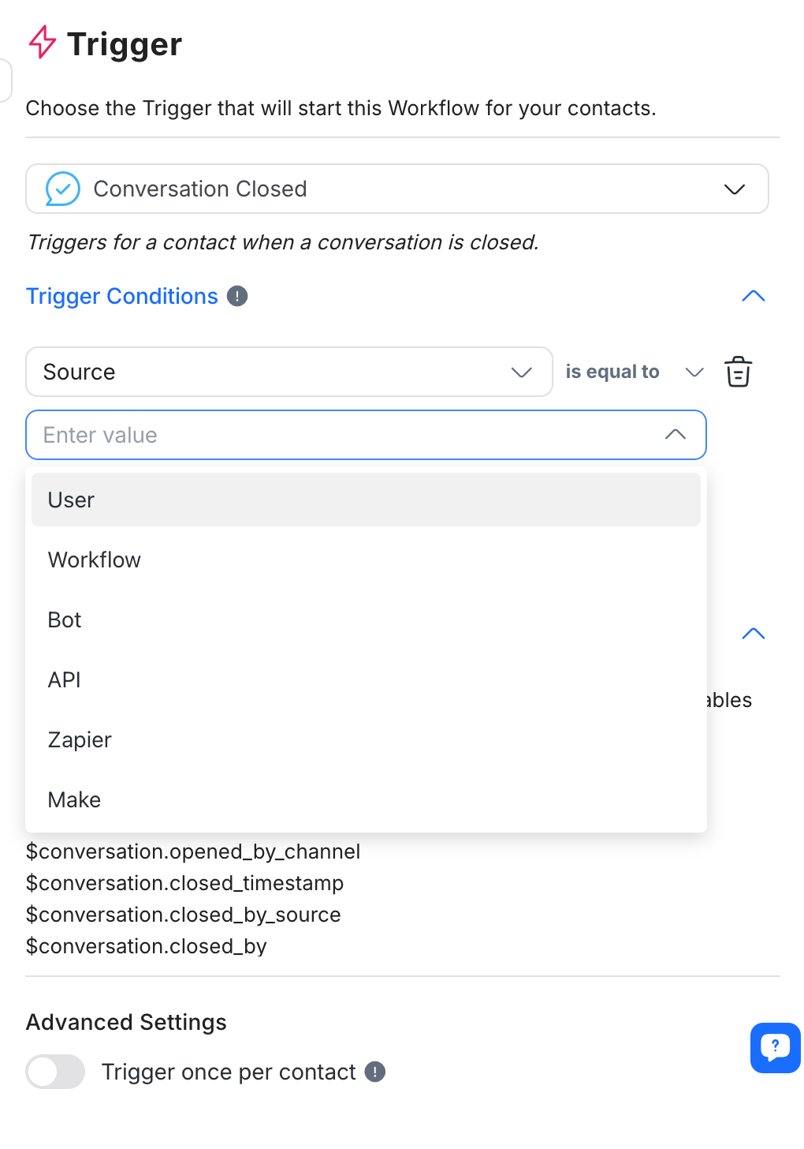Screen dimensions: 804x1149
Task: Choose Bot as the source value
Action: [x=366, y=619]
